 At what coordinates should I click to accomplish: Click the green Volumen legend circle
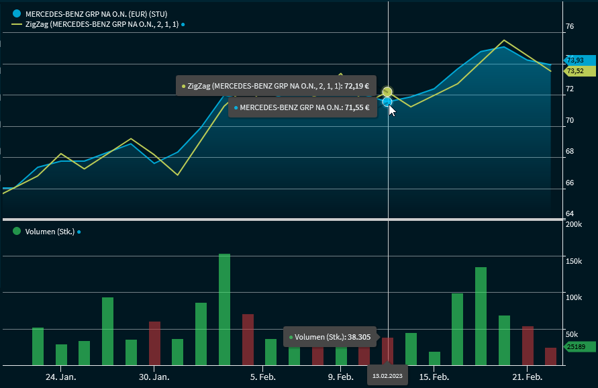17,231
